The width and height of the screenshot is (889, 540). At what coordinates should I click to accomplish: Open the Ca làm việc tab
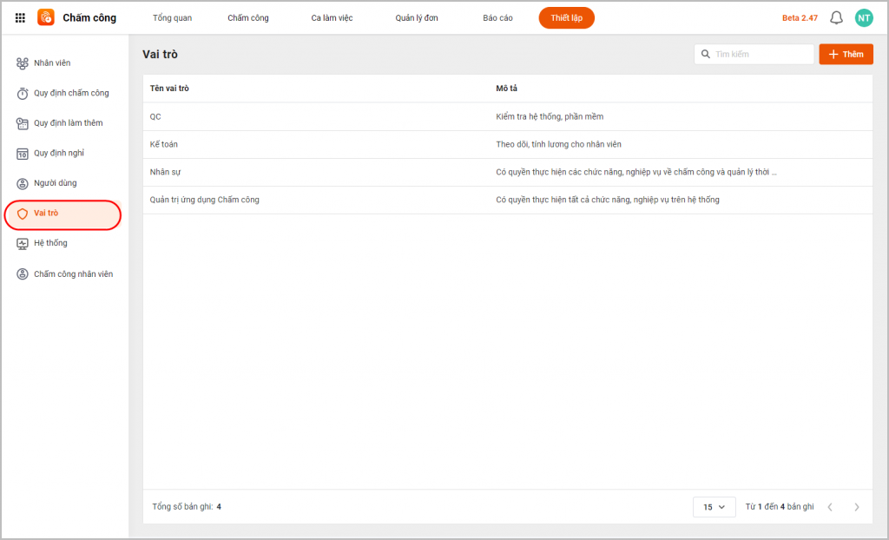(332, 18)
